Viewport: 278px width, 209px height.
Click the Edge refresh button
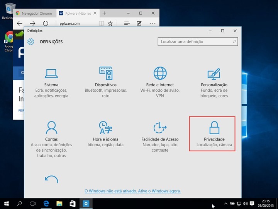[46, 24]
